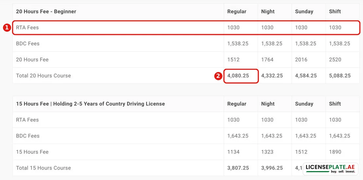The height and width of the screenshot is (180, 363).
Task: Click Sunday BDC Fees value 1,538.25
Action: [x=306, y=44]
